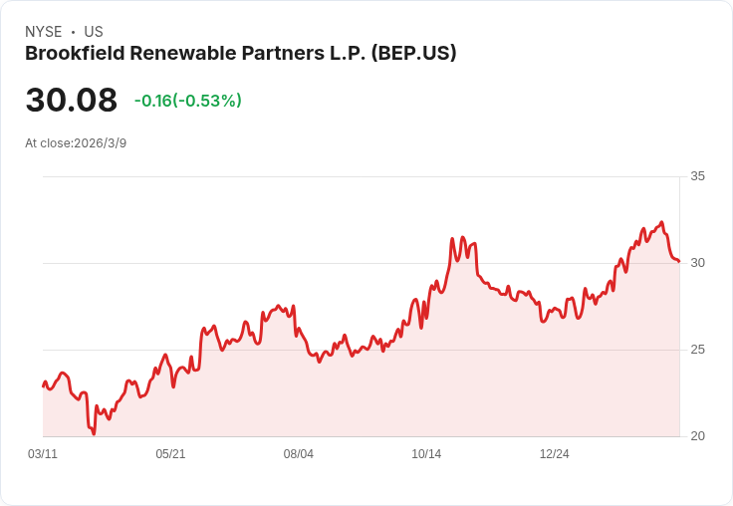Click the dot separator between NYSE and US
This screenshot has width=733, height=506.
click(x=73, y=32)
